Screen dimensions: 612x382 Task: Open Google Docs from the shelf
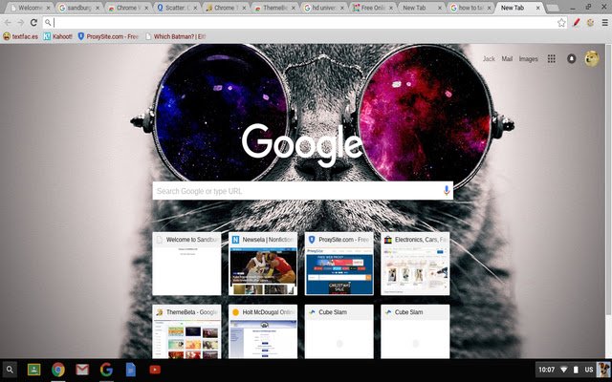coord(131,370)
